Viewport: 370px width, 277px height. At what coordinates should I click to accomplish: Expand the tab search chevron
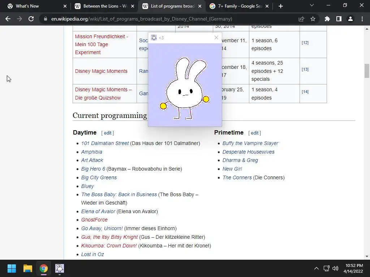click(x=312, y=5)
